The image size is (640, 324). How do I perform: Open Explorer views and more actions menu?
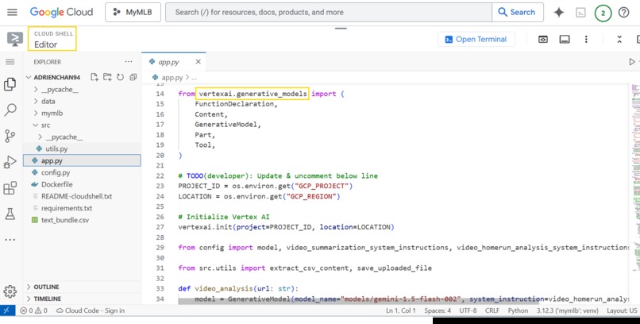coord(129,62)
